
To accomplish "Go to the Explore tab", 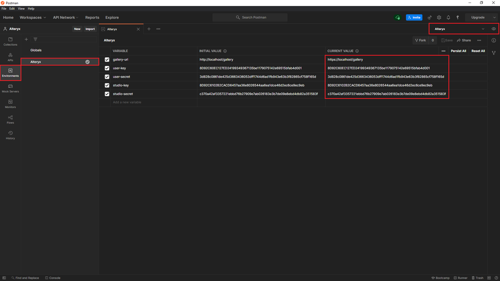I will [112, 17].
